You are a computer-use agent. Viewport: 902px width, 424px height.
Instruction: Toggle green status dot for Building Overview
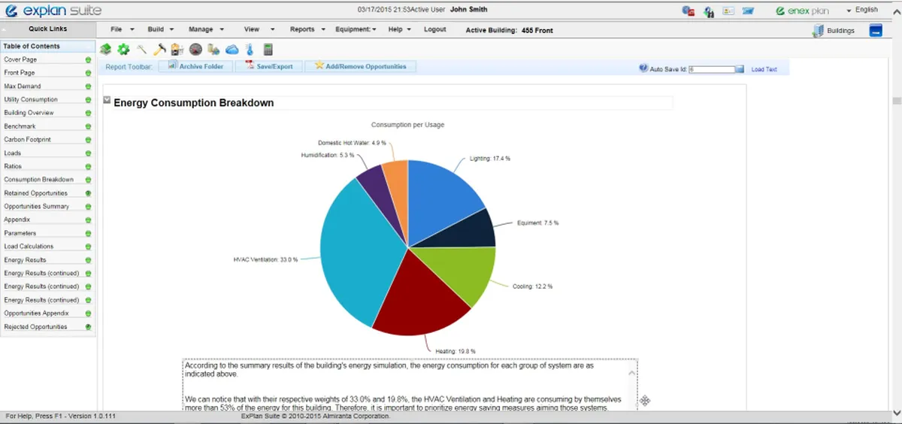pyautogui.click(x=88, y=113)
